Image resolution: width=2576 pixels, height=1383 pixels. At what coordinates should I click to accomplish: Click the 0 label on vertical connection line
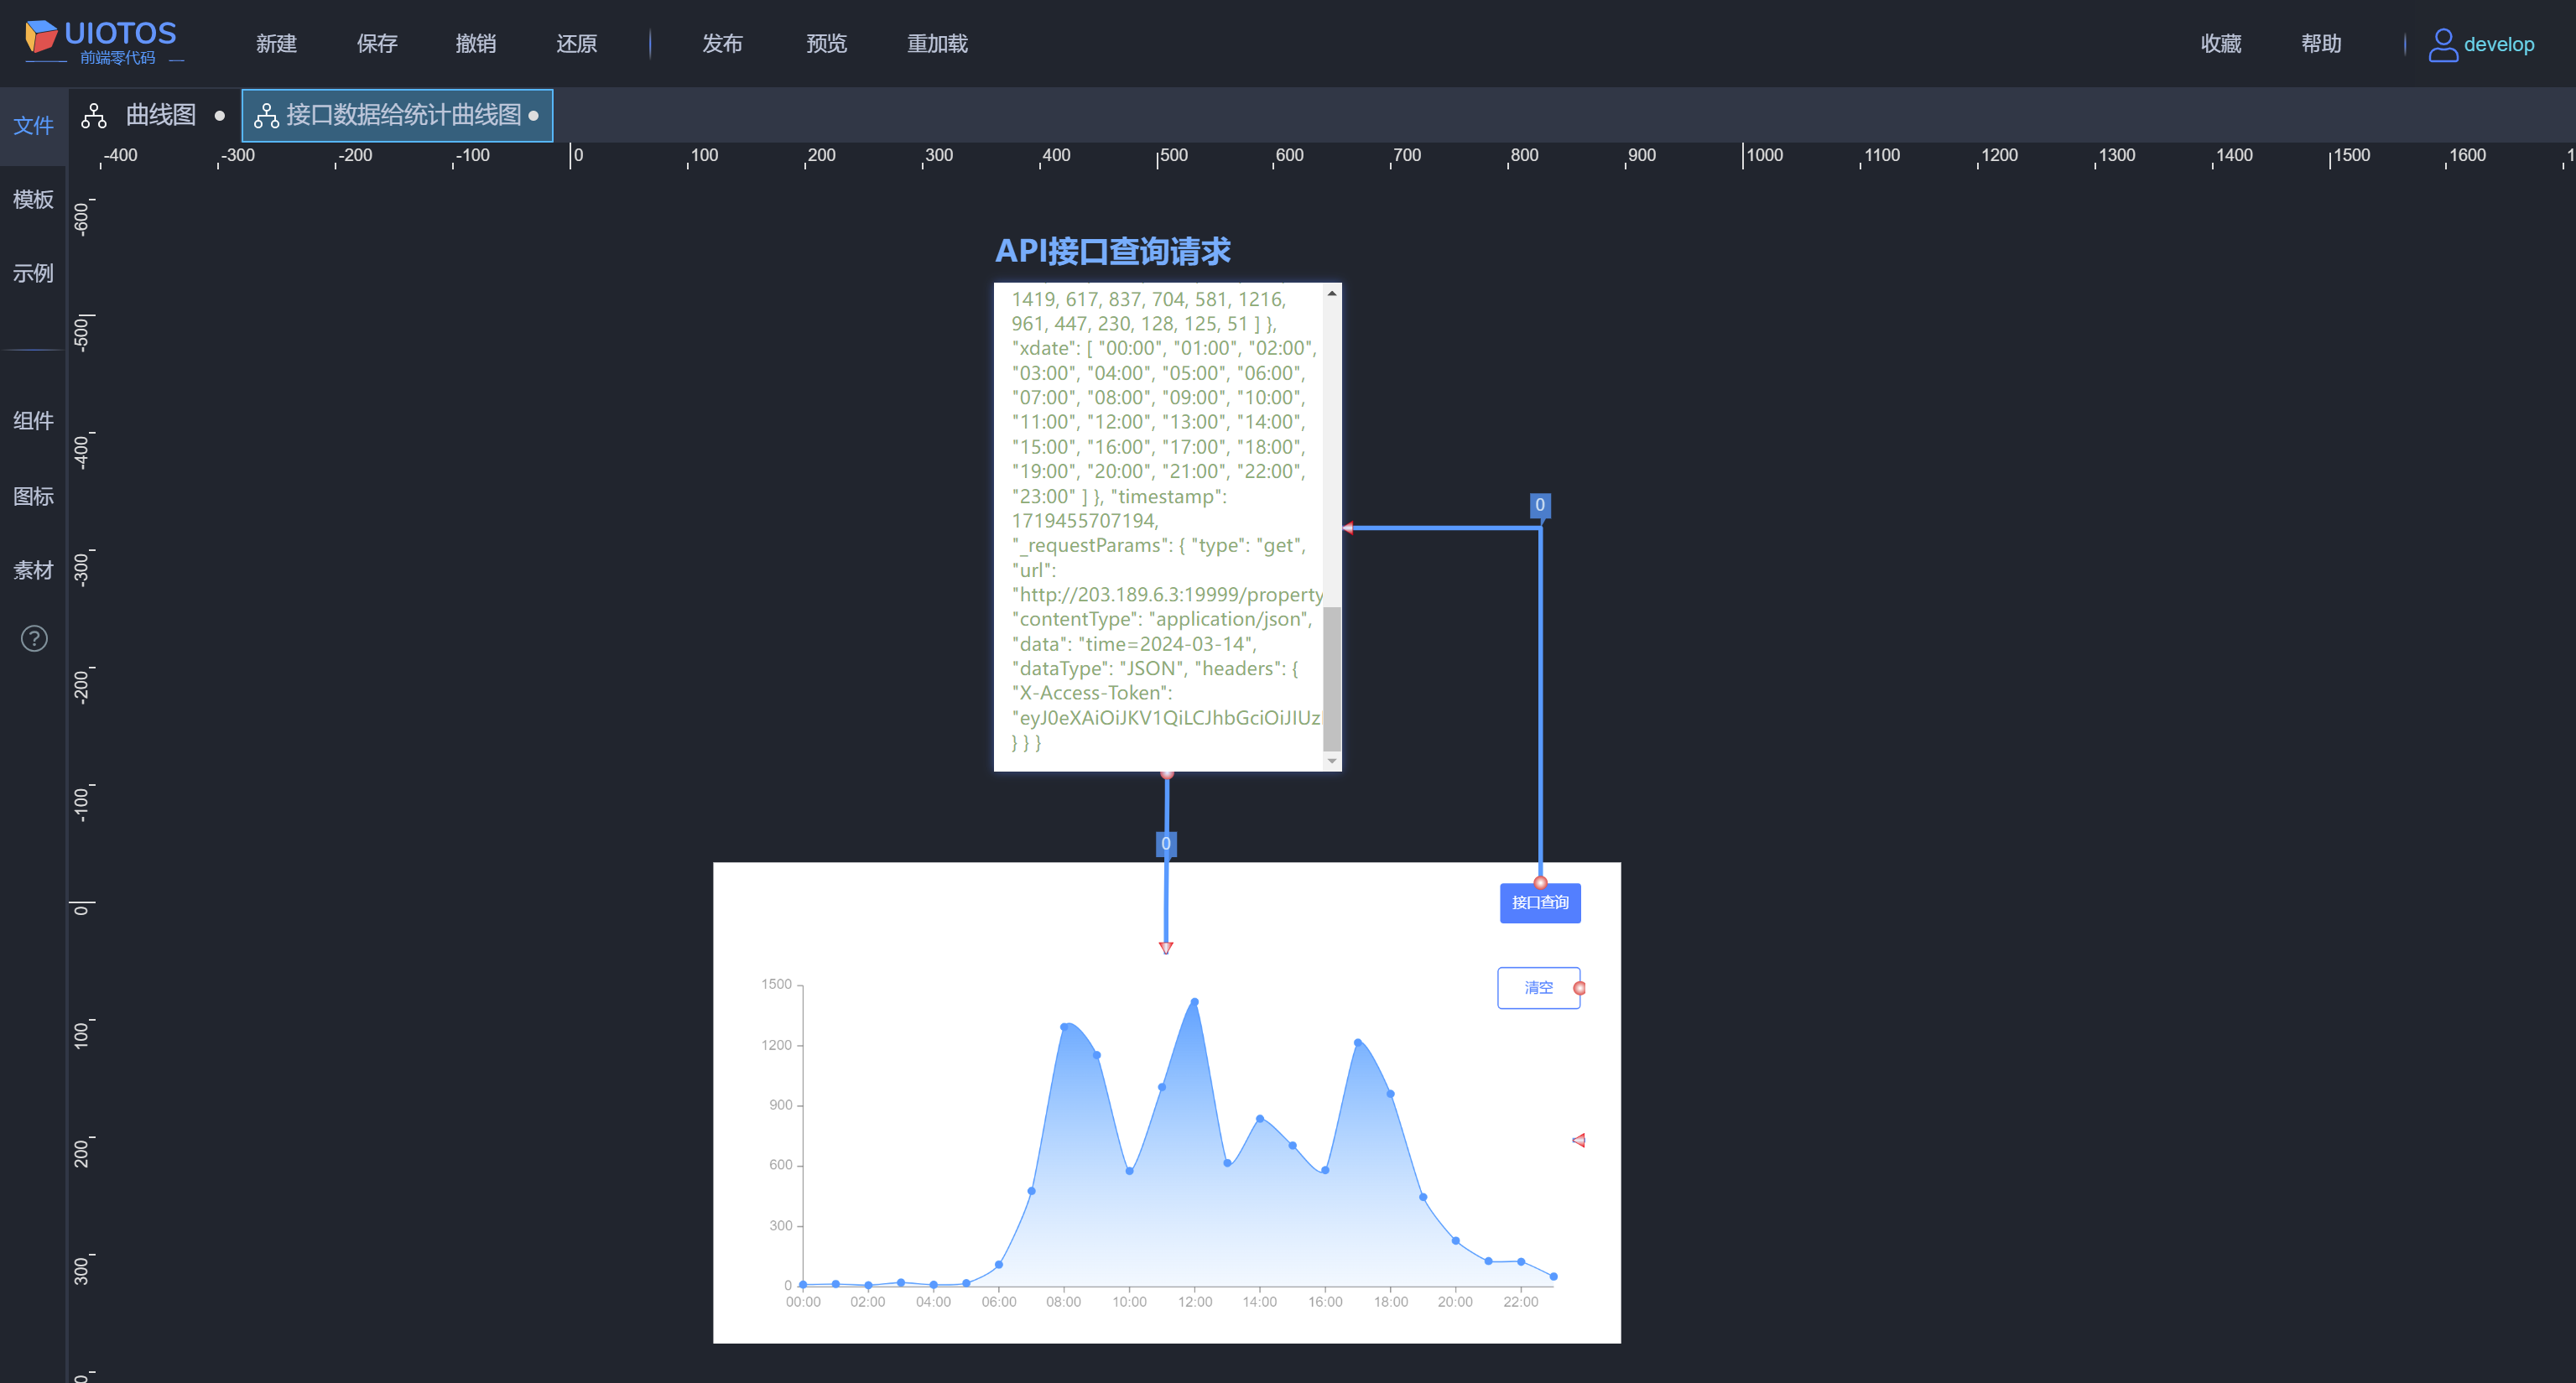pyautogui.click(x=1166, y=844)
